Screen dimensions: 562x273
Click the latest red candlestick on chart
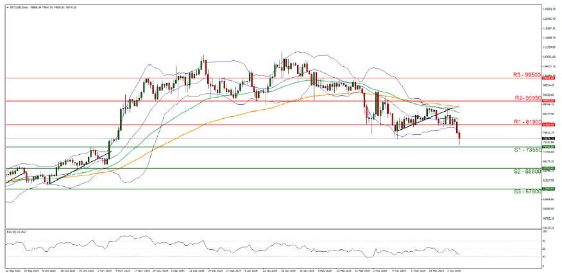click(459, 136)
